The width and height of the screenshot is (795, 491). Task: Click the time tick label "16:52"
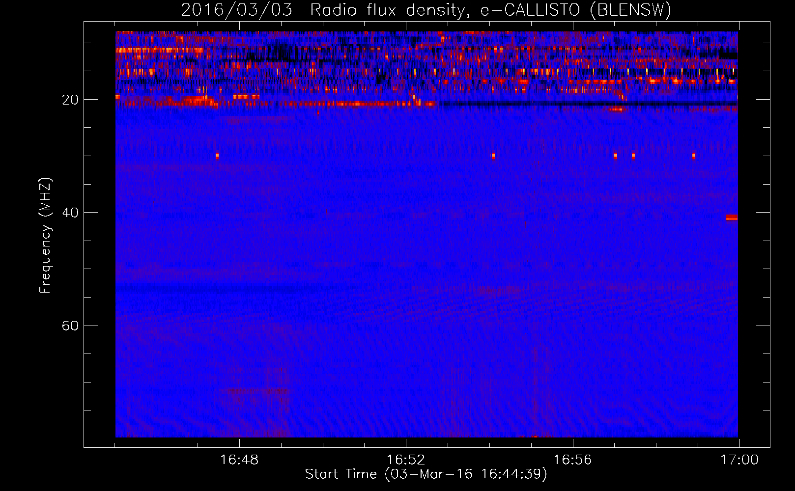point(406,460)
